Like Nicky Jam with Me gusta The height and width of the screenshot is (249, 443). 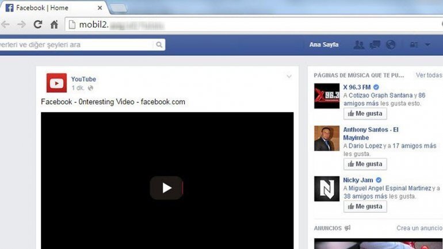click(365, 206)
